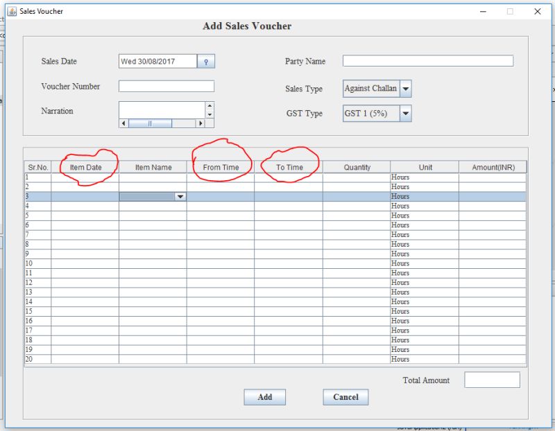Select serial number cell 12
This screenshot has height=431, width=555.
(x=38, y=283)
